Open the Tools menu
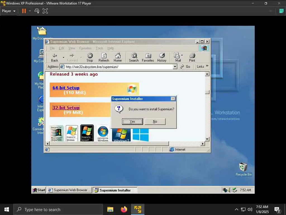This screenshot has width=286, height=215. tap(99, 48)
